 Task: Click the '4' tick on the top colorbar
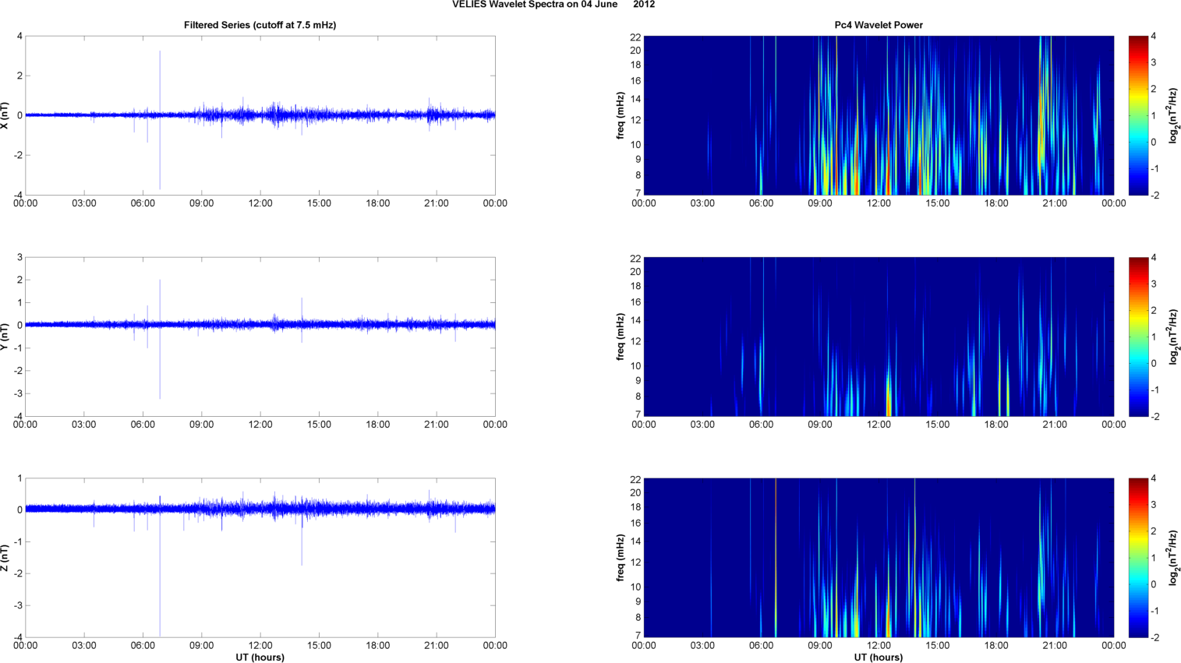click(1153, 37)
